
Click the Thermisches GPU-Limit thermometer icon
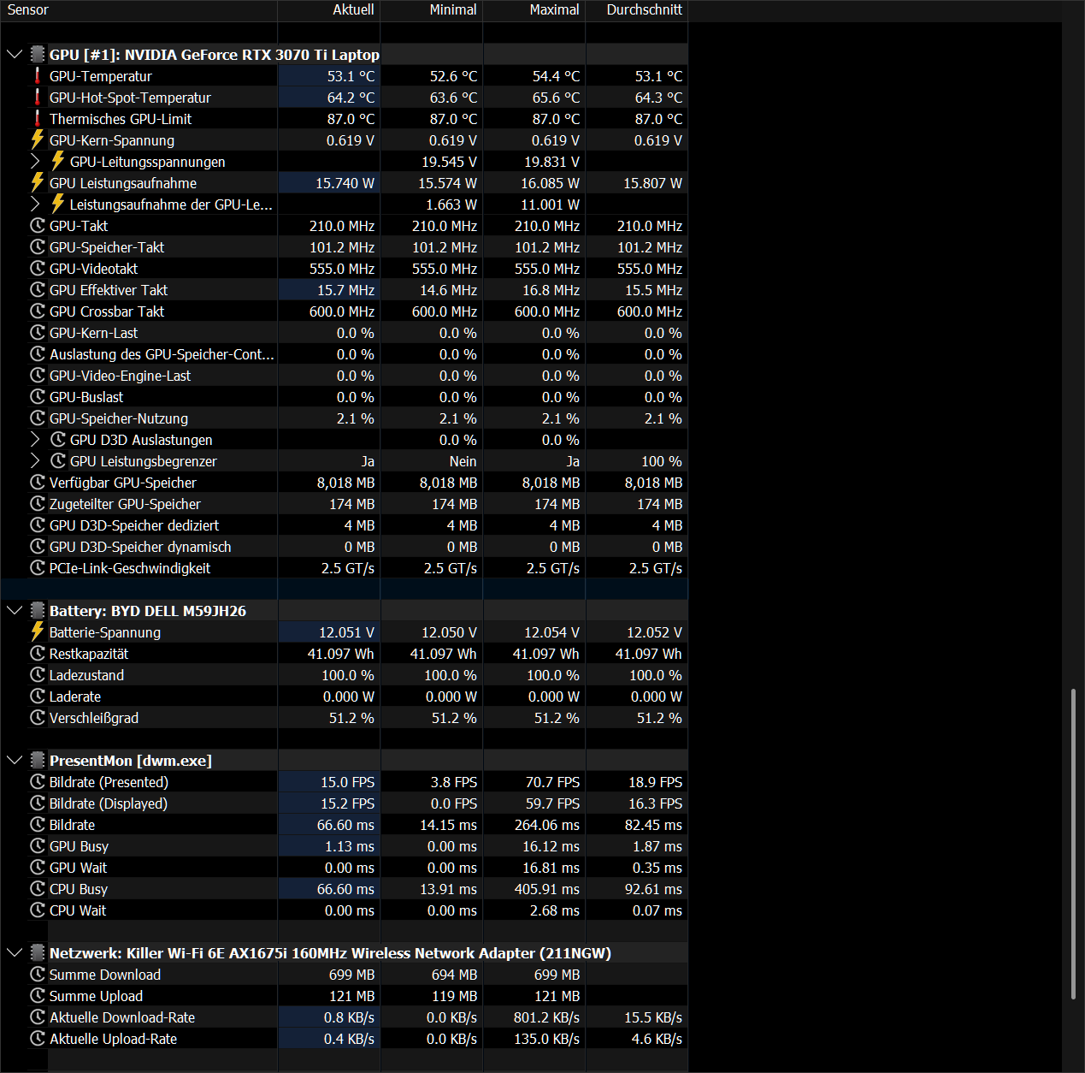pyautogui.click(x=38, y=119)
